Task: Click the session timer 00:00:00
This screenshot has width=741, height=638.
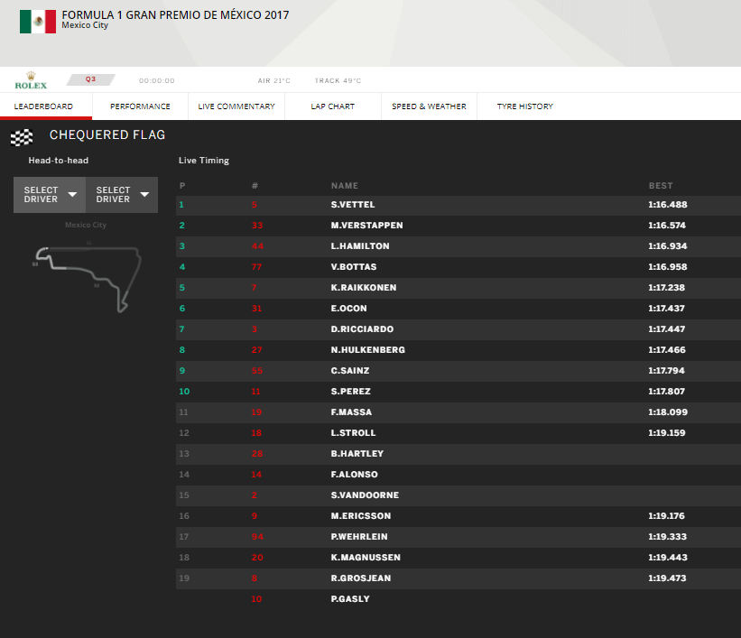Action: click(x=157, y=81)
